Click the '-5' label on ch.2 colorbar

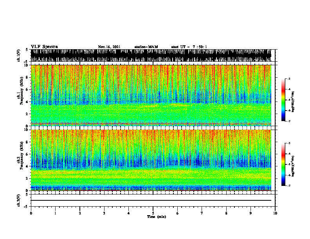click(x=289, y=164)
